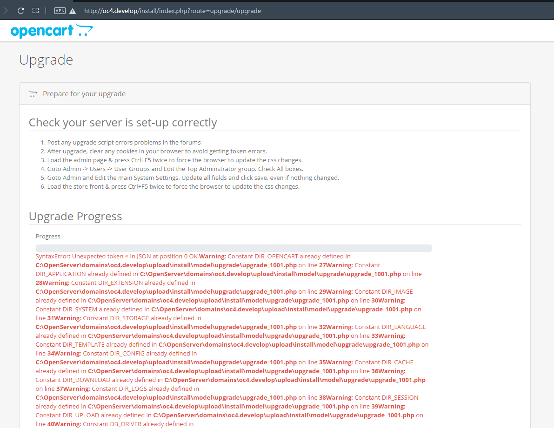
Task: Click the 'Progress' label
Action: tap(48, 236)
